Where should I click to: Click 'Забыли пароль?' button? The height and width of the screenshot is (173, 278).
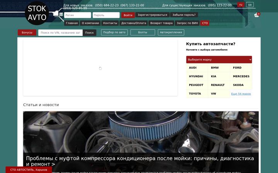[184, 15]
